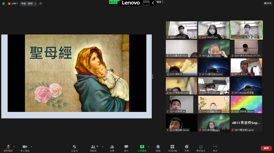274x153 pixels.
Task: Select the 5C01 Tak video tile
Action: pyautogui.click(x=181, y=104)
